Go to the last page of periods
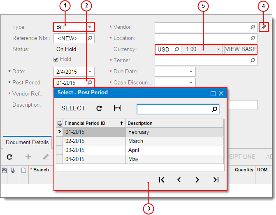This screenshot has width=276, height=215. 216,180
